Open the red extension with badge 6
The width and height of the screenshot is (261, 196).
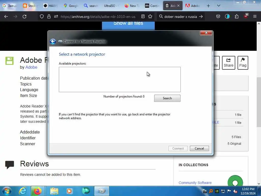[246, 16]
